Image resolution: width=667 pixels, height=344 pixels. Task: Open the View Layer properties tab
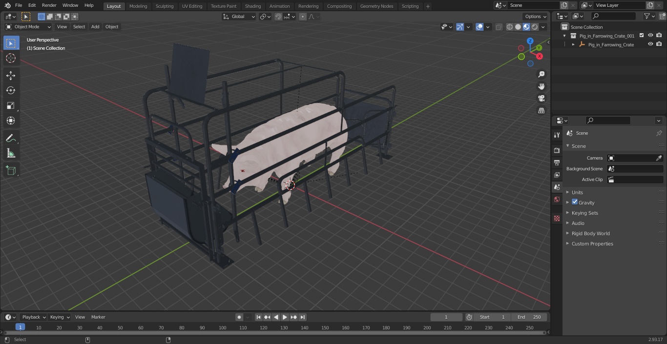(x=557, y=175)
